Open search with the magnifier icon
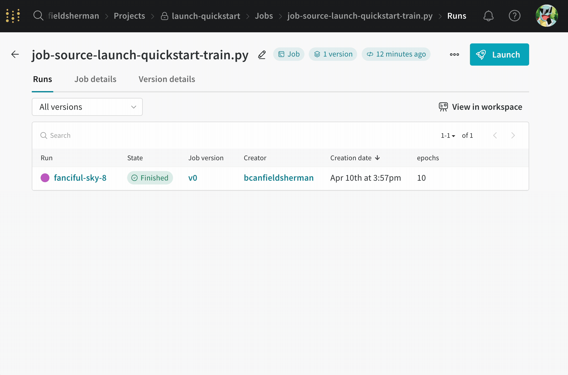This screenshot has width=568, height=375. click(38, 16)
